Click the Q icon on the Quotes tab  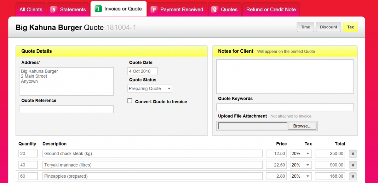click(215, 9)
